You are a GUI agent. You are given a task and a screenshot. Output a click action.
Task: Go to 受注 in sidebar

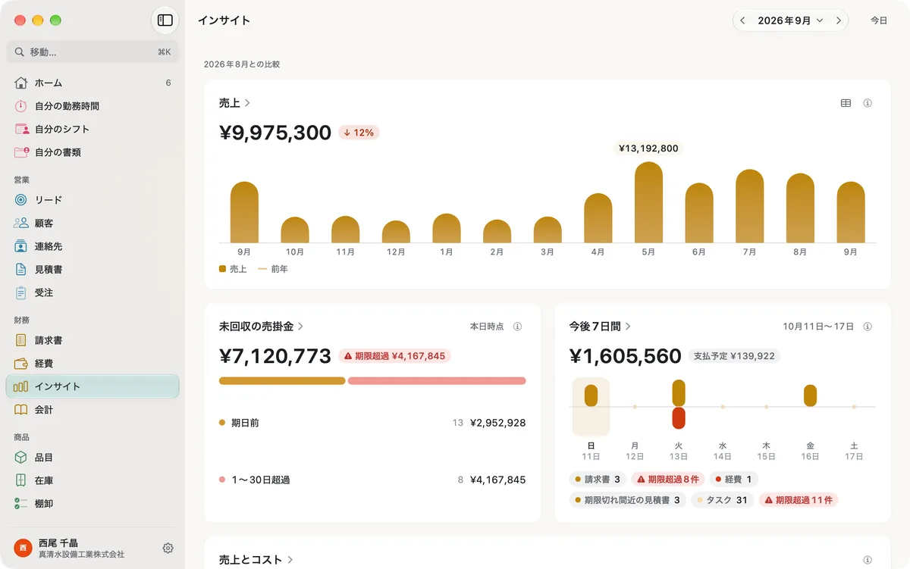93,292
